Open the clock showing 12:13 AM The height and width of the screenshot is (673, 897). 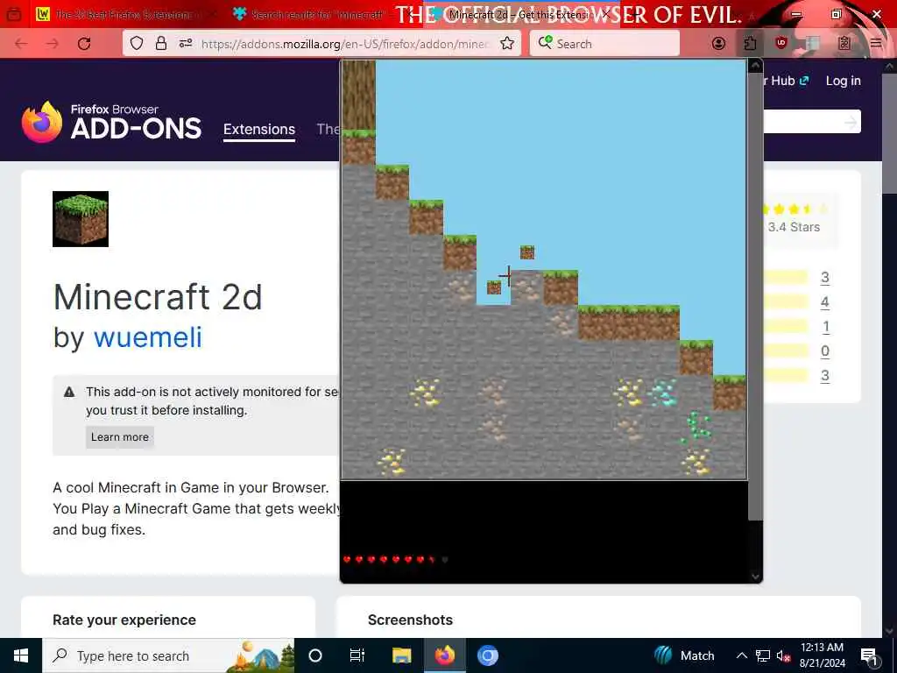coord(822,655)
